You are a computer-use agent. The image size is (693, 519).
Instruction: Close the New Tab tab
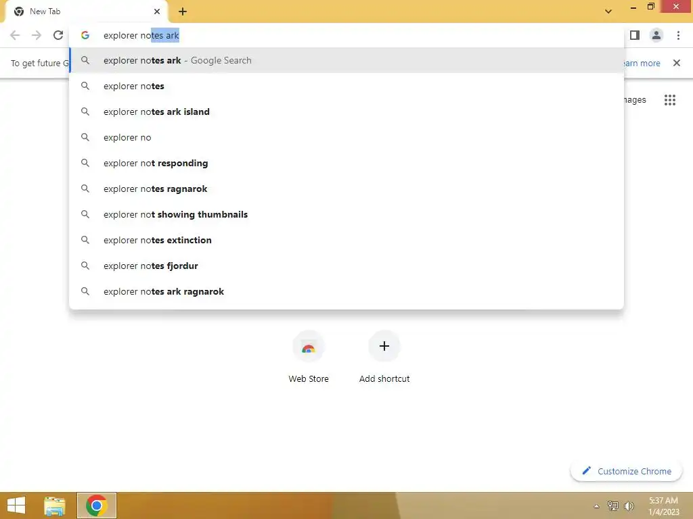[x=157, y=11]
